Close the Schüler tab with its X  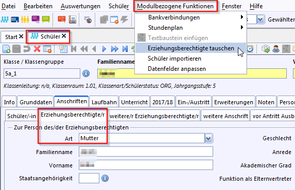[x=64, y=36]
